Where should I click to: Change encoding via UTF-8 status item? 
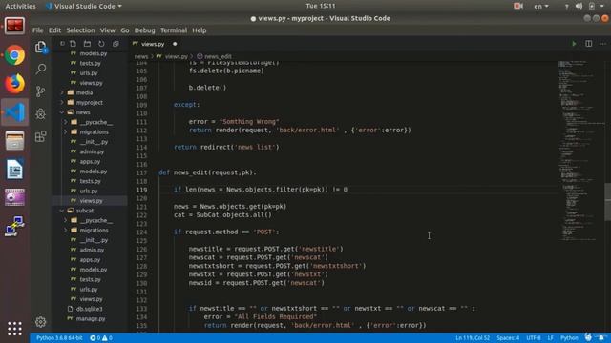[534, 338]
